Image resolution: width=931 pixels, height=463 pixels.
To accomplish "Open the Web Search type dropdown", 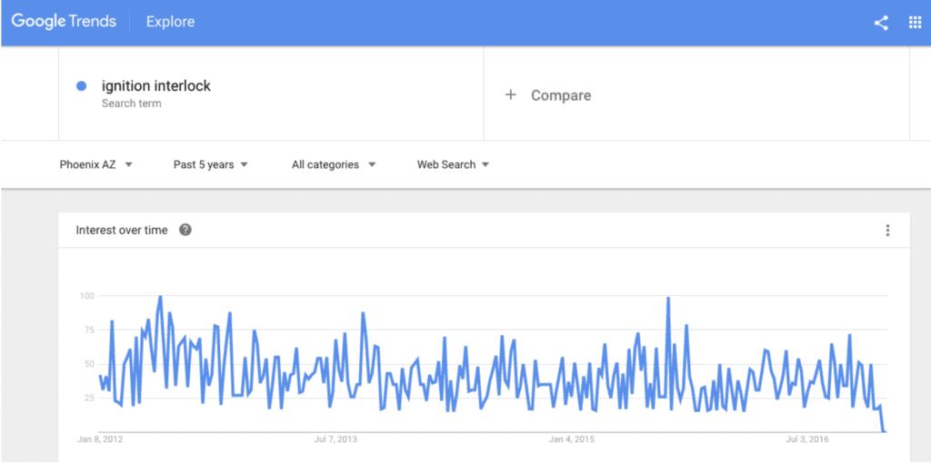I will (x=453, y=165).
